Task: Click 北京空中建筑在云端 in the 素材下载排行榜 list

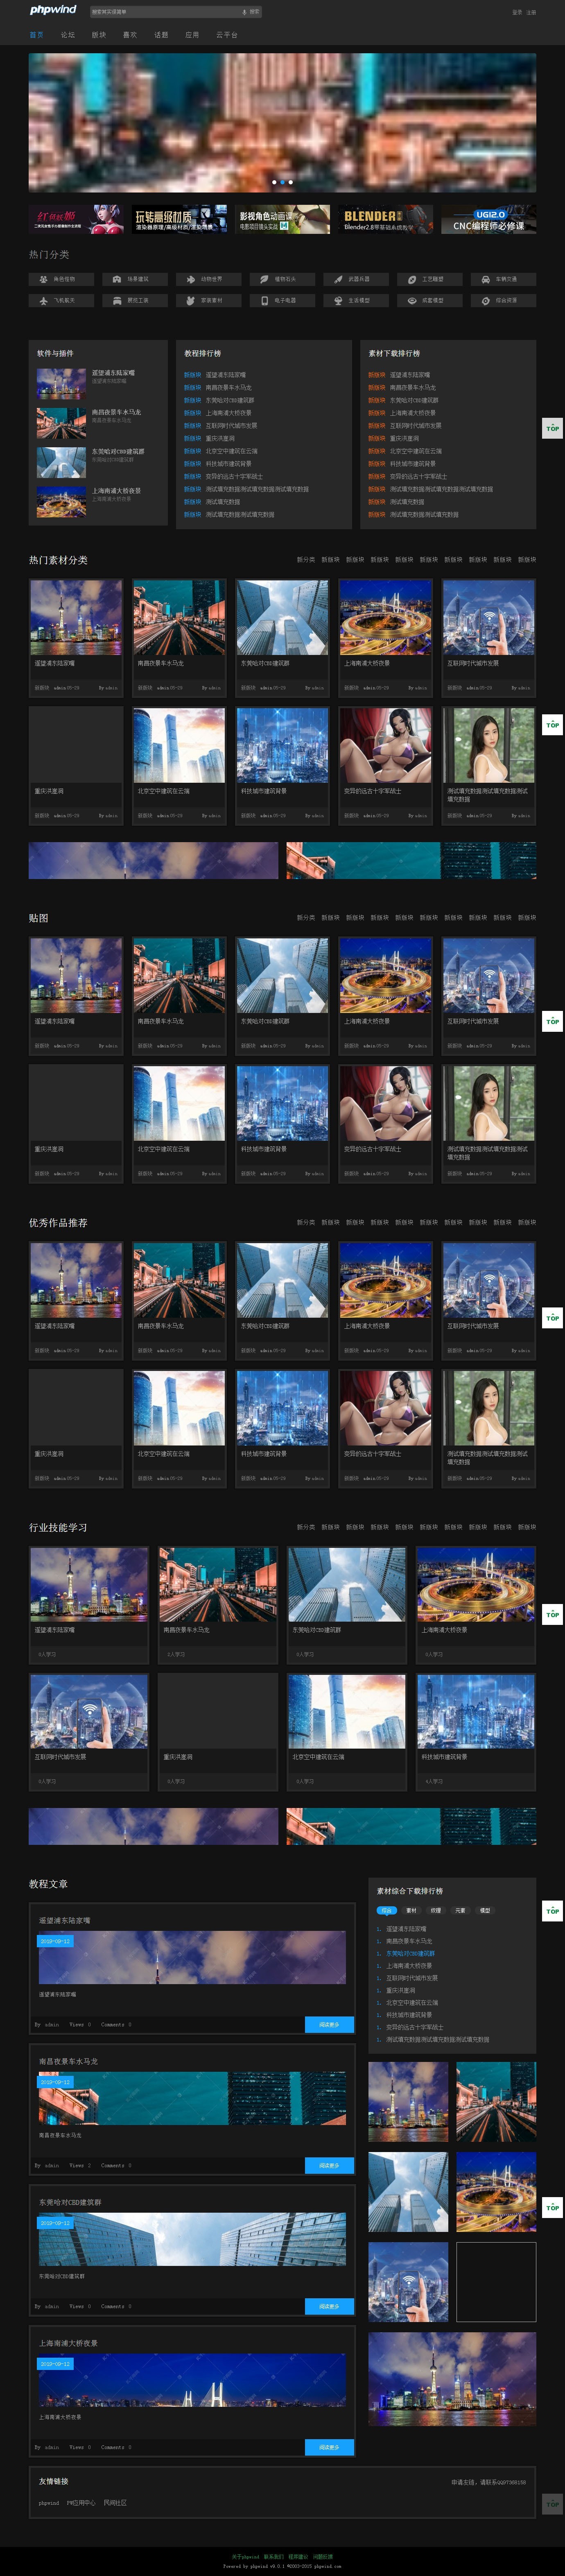Action: (415, 451)
